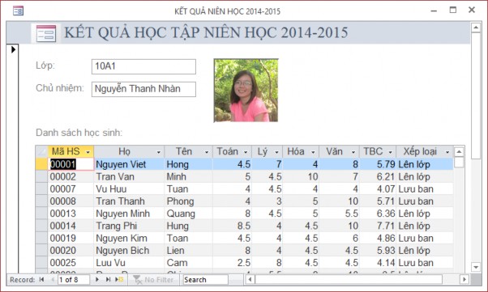Click the record selector arrow on the left edge
488x292 pixels.
point(13,49)
